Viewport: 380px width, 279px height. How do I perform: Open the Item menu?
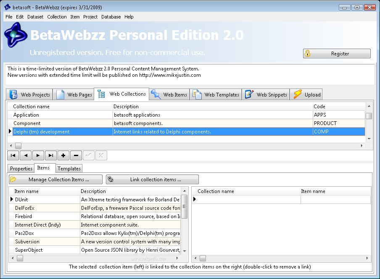click(75, 17)
